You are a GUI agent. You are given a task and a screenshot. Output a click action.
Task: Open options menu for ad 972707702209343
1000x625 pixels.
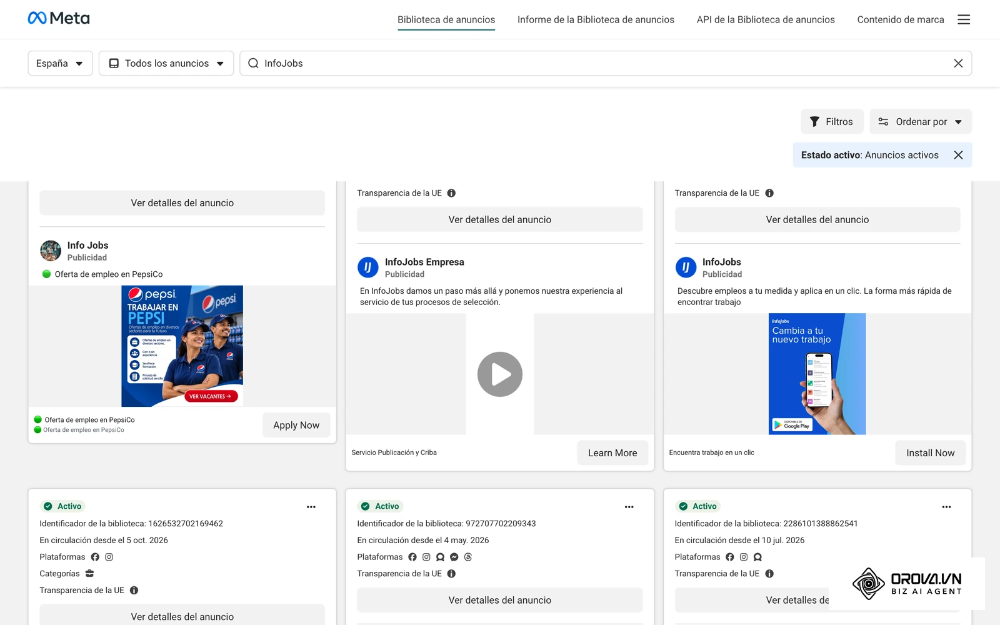tap(629, 507)
